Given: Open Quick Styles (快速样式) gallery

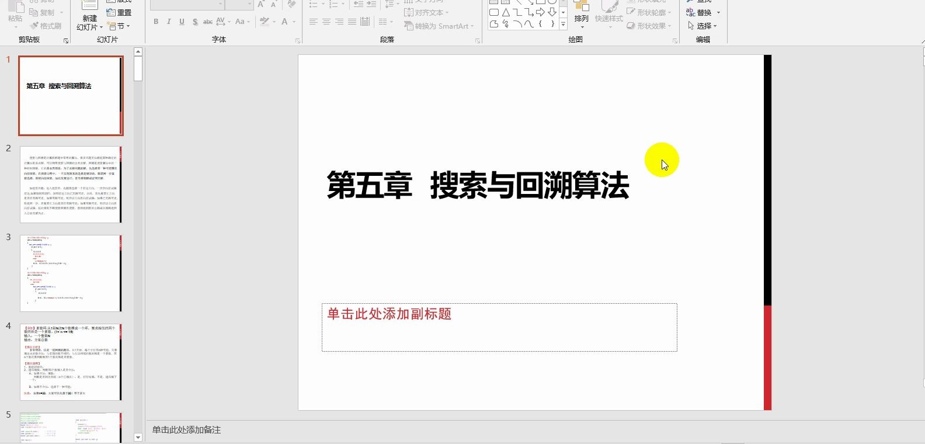Looking at the screenshot, I should coord(608,15).
